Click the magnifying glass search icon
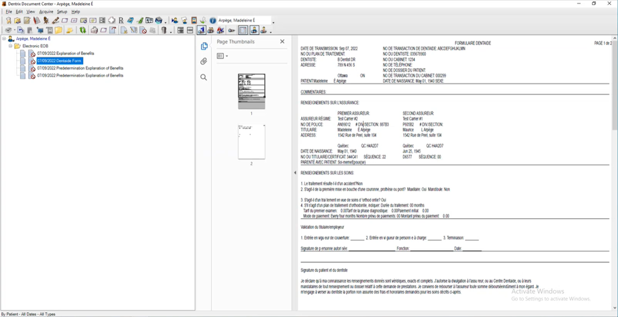The width and height of the screenshot is (618, 317). 204,77
